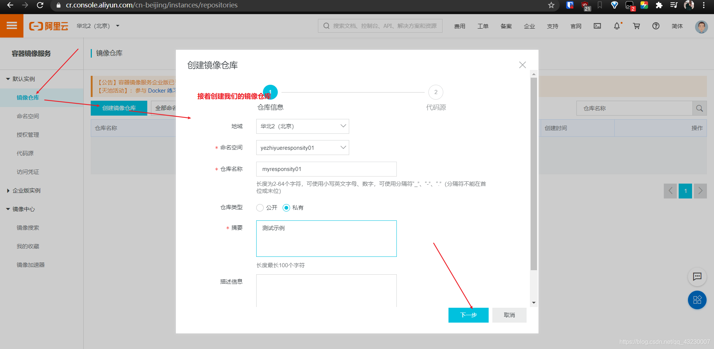Select 访问凭证 in the sidebar
This screenshot has width=714, height=349.
click(x=28, y=172)
